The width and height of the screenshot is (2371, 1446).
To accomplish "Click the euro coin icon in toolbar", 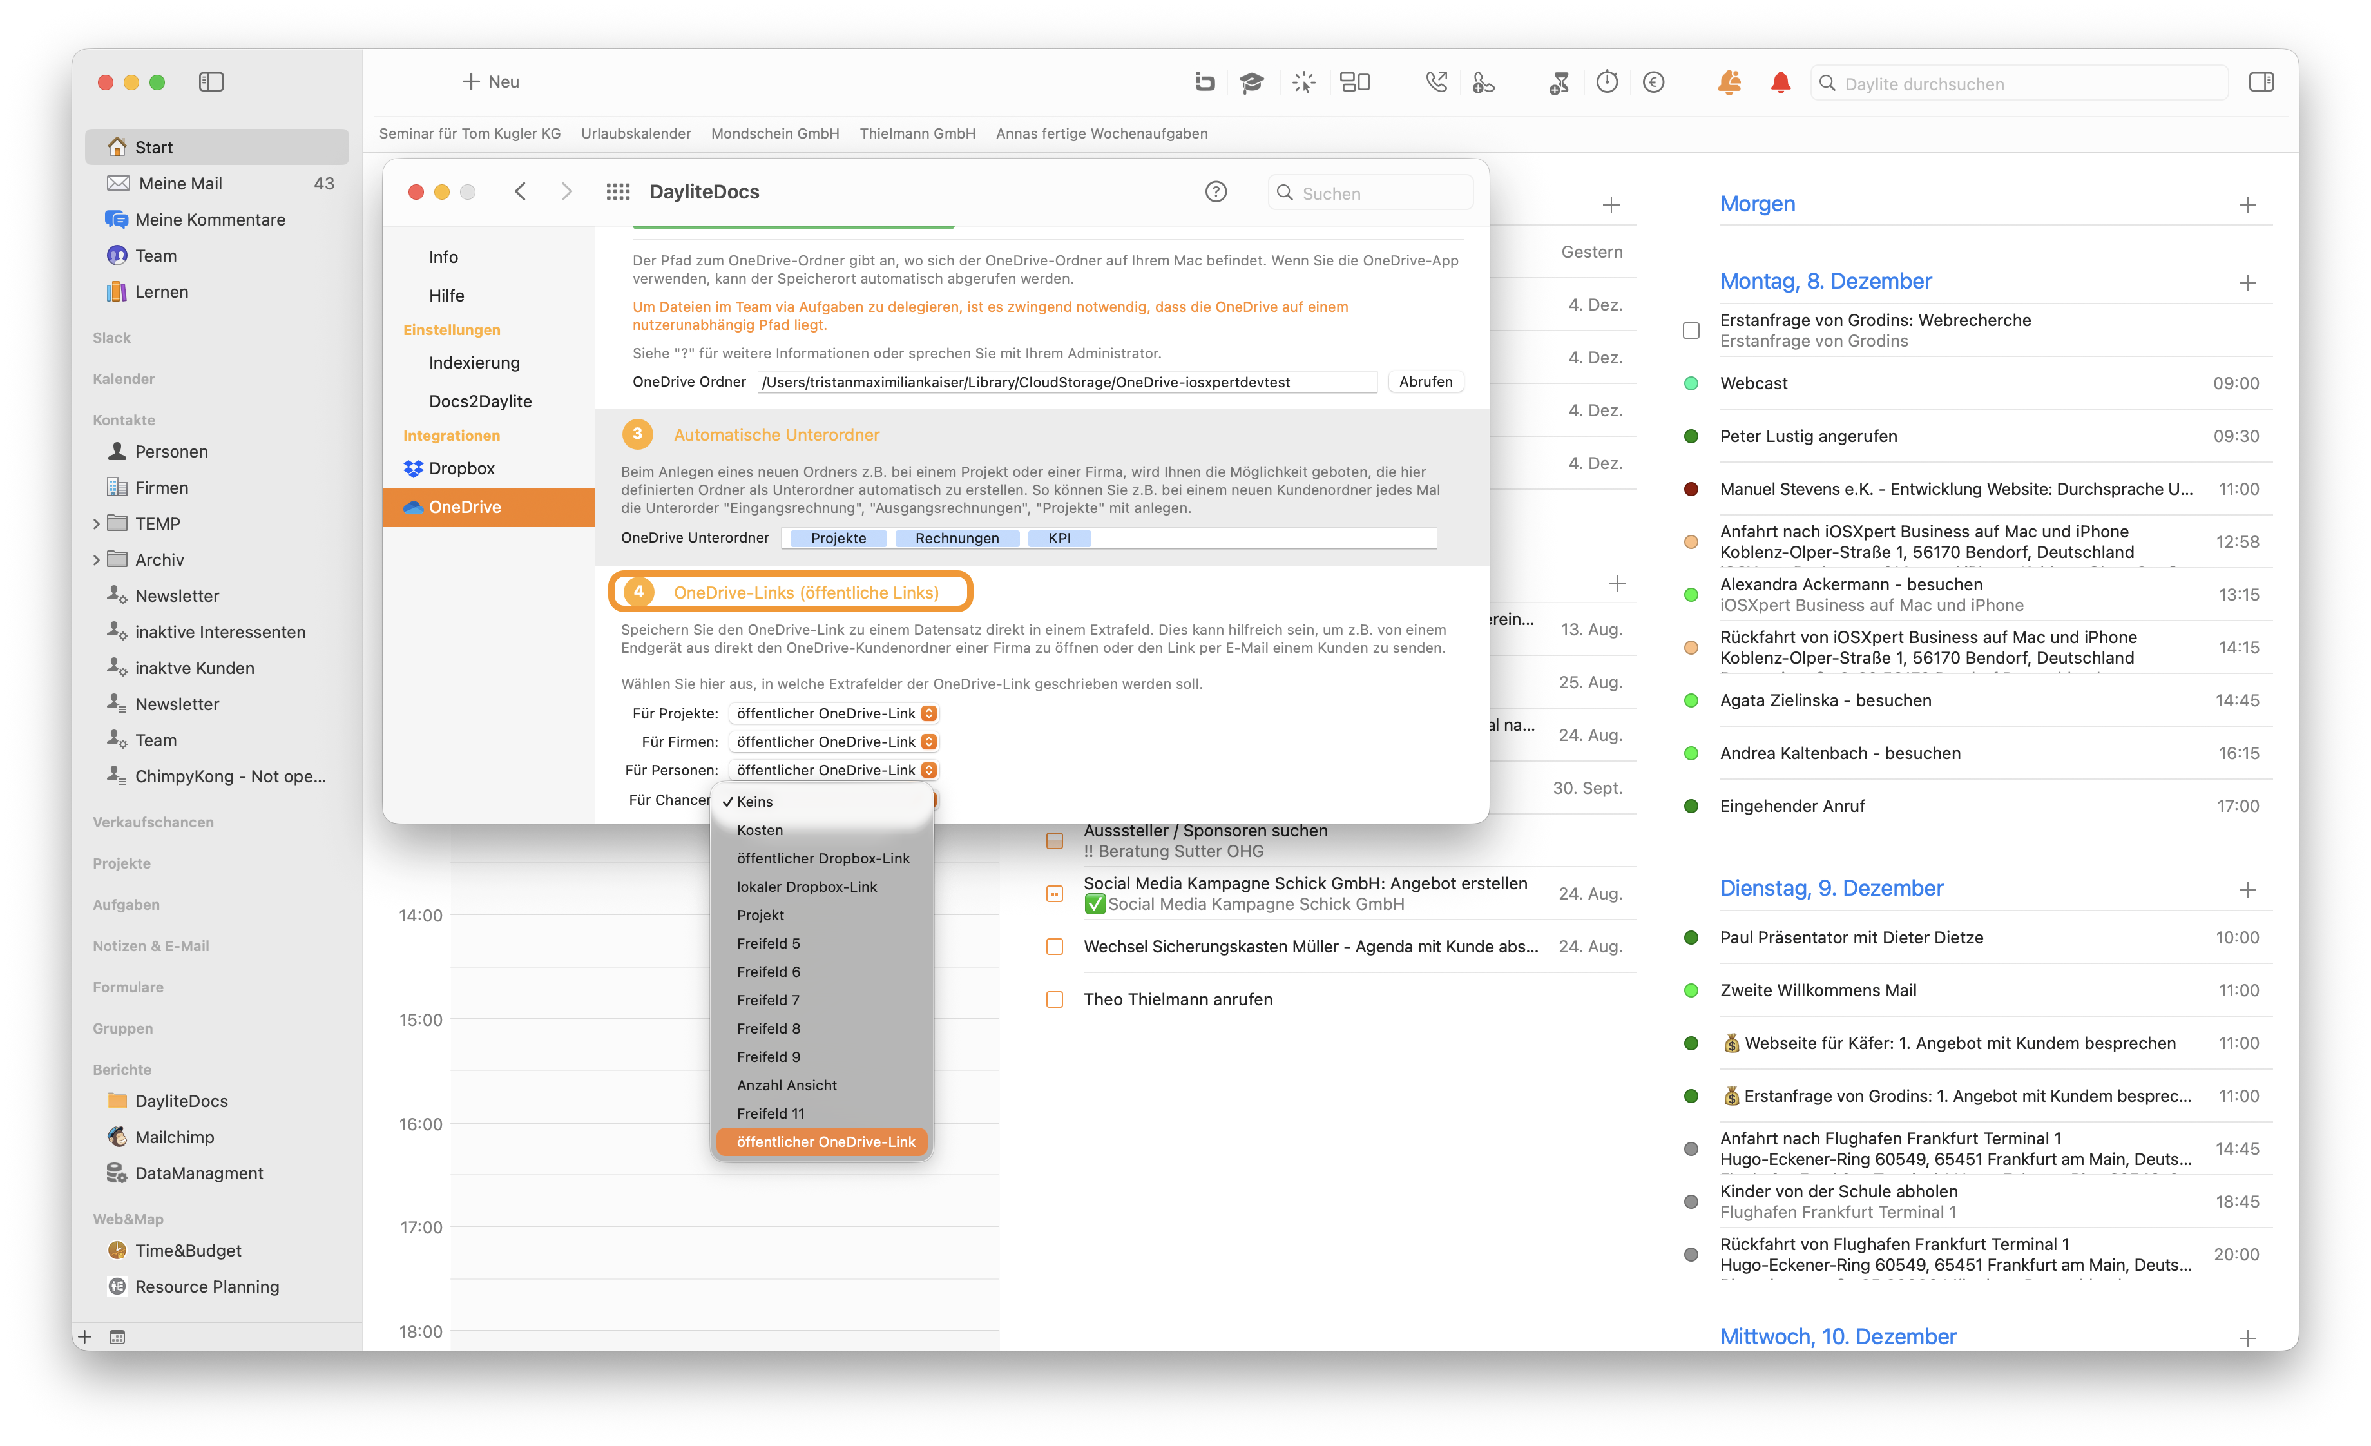I will tap(1654, 82).
